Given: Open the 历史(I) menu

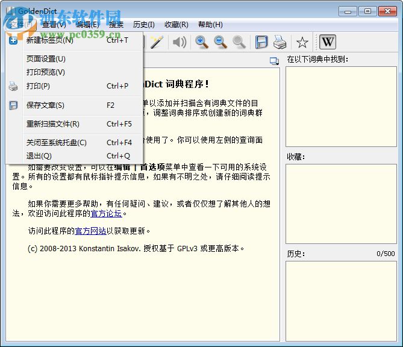Looking at the screenshot, I should click(144, 25).
